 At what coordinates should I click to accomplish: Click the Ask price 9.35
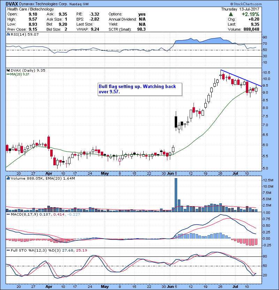[63, 14]
